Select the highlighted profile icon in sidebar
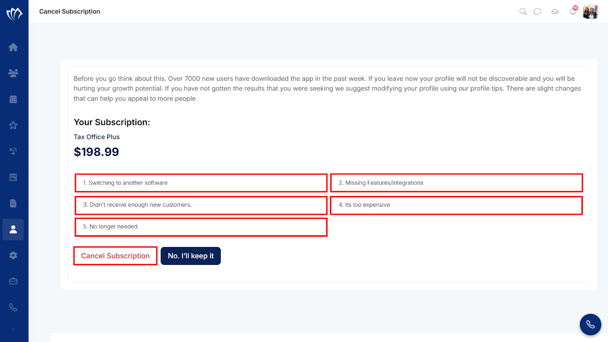 13,230
